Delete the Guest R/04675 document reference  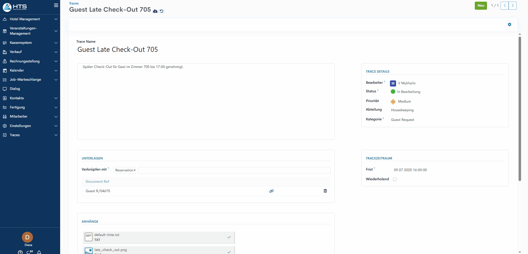tap(325, 191)
